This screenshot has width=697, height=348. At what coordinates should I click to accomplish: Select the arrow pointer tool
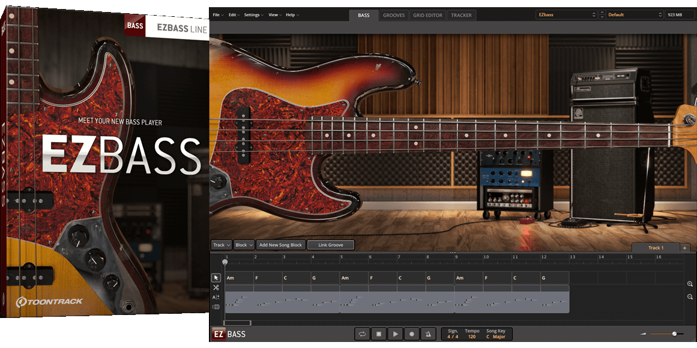pos(216,278)
